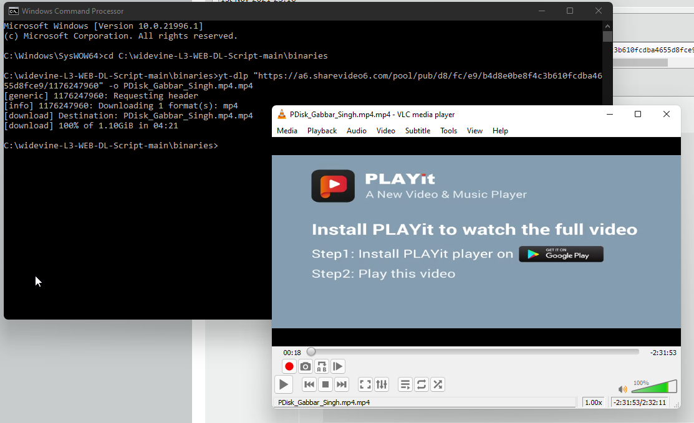Click the PLAYit logo in video

pos(333,186)
